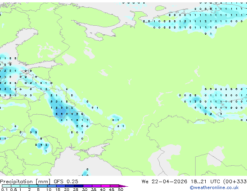Click the '18..21 UTC' time range text
Screen dimensions: 247x191
[x=205, y=181]
